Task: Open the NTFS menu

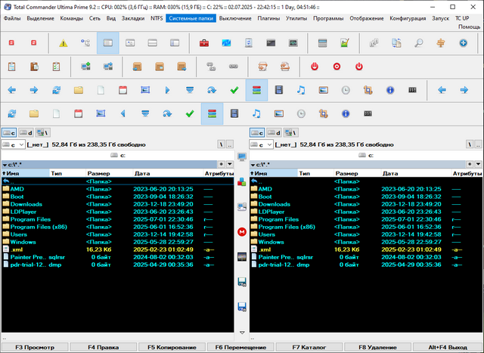Action: (x=157, y=18)
